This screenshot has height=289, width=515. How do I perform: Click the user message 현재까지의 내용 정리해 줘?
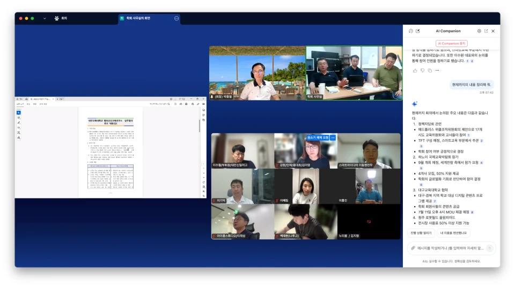(x=472, y=85)
